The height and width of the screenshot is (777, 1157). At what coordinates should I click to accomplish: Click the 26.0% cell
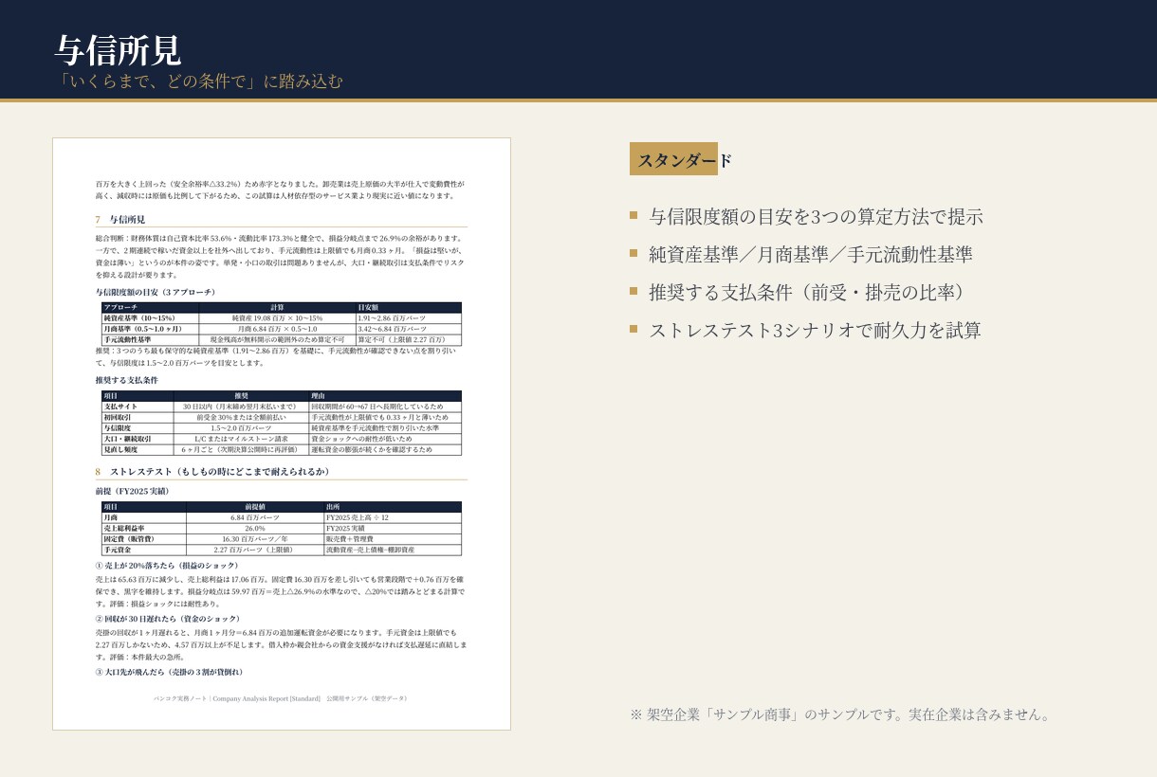click(x=255, y=528)
